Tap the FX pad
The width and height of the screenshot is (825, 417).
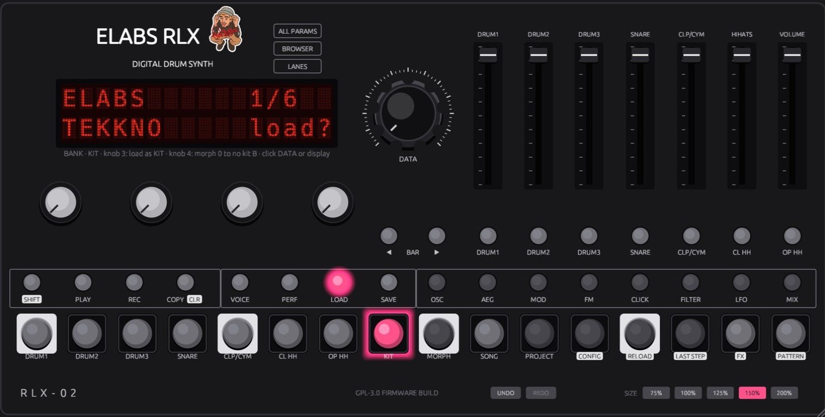click(x=740, y=334)
